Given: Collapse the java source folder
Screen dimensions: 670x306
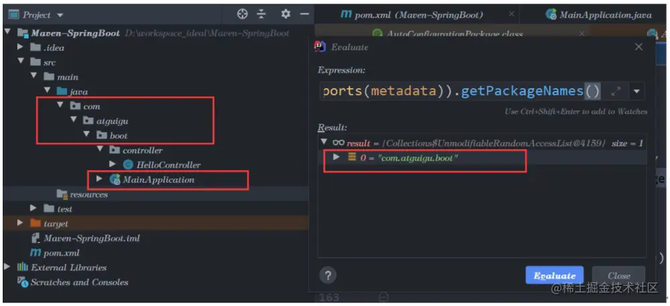Looking at the screenshot, I should coord(47,91).
